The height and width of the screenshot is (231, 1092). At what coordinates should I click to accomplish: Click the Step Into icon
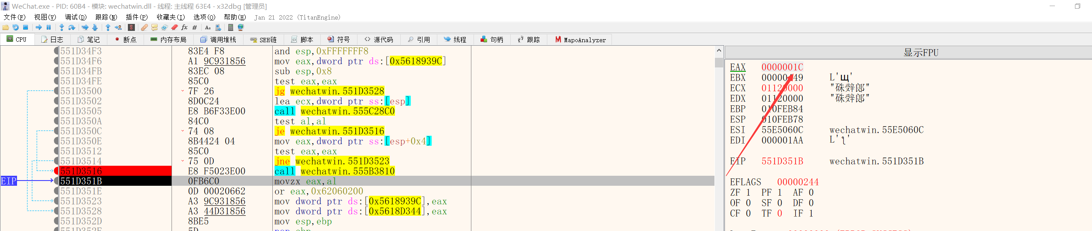point(62,27)
